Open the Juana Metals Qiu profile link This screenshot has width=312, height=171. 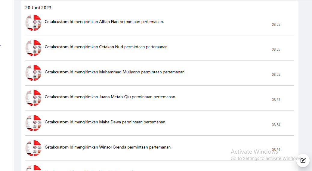pyautogui.click(x=115, y=97)
